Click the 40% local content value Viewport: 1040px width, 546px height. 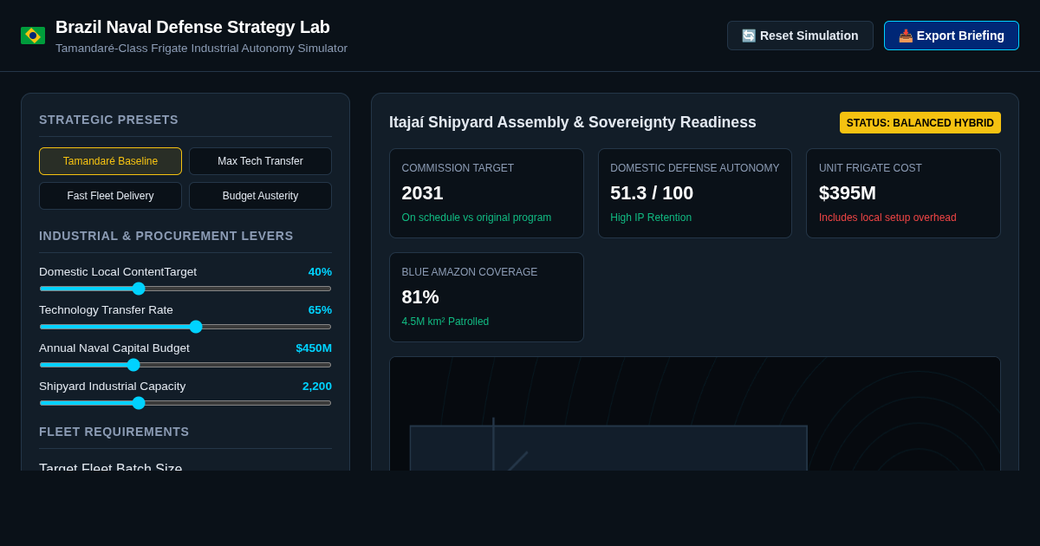[320, 271]
